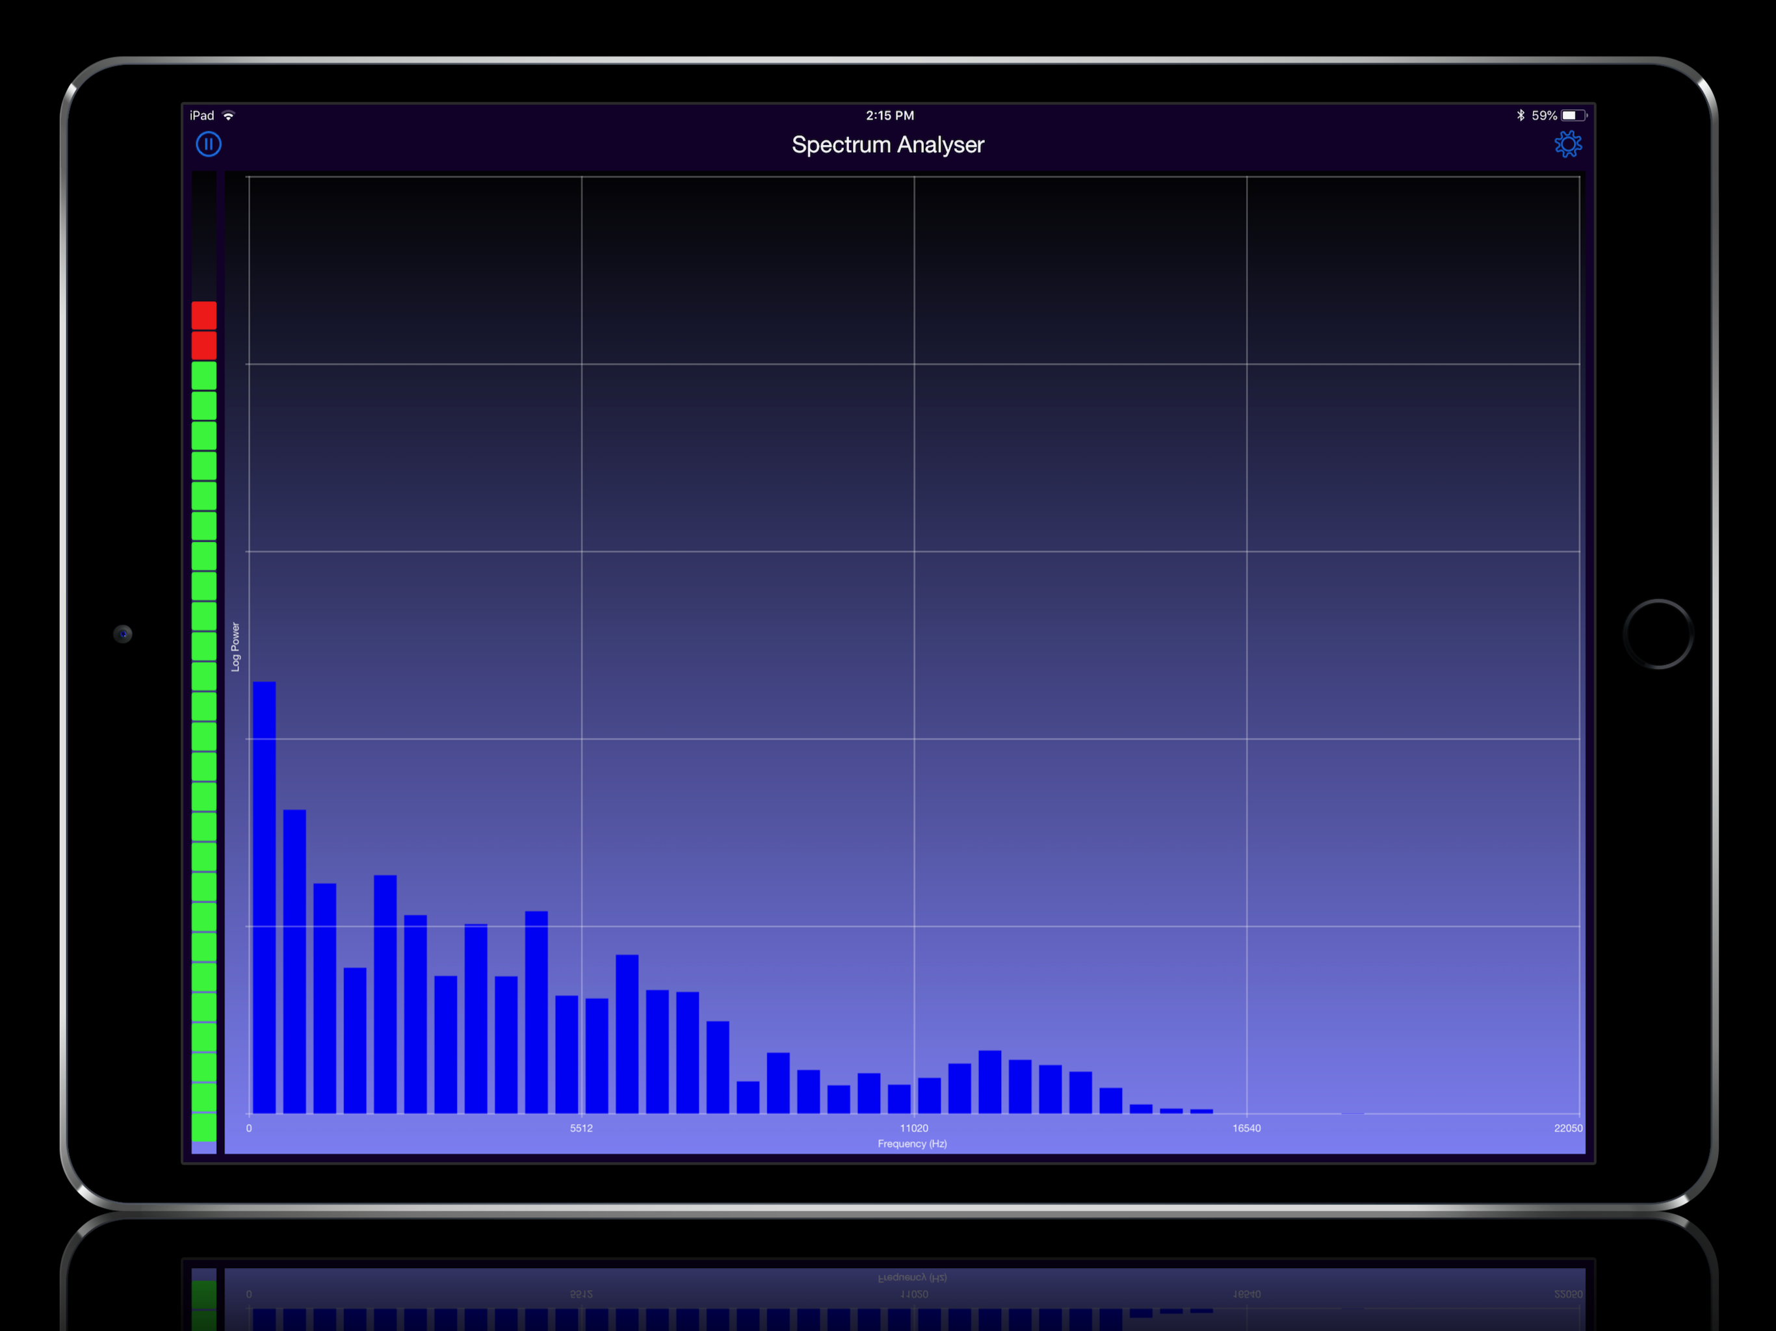Click the Spectrum Analyser title
The height and width of the screenshot is (1331, 1776).
tap(887, 144)
